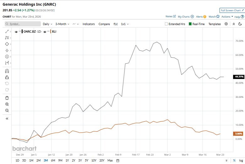The width and height of the screenshot is (245, 164).
Task: Select the 6M range tab
Action: [53, 161]
